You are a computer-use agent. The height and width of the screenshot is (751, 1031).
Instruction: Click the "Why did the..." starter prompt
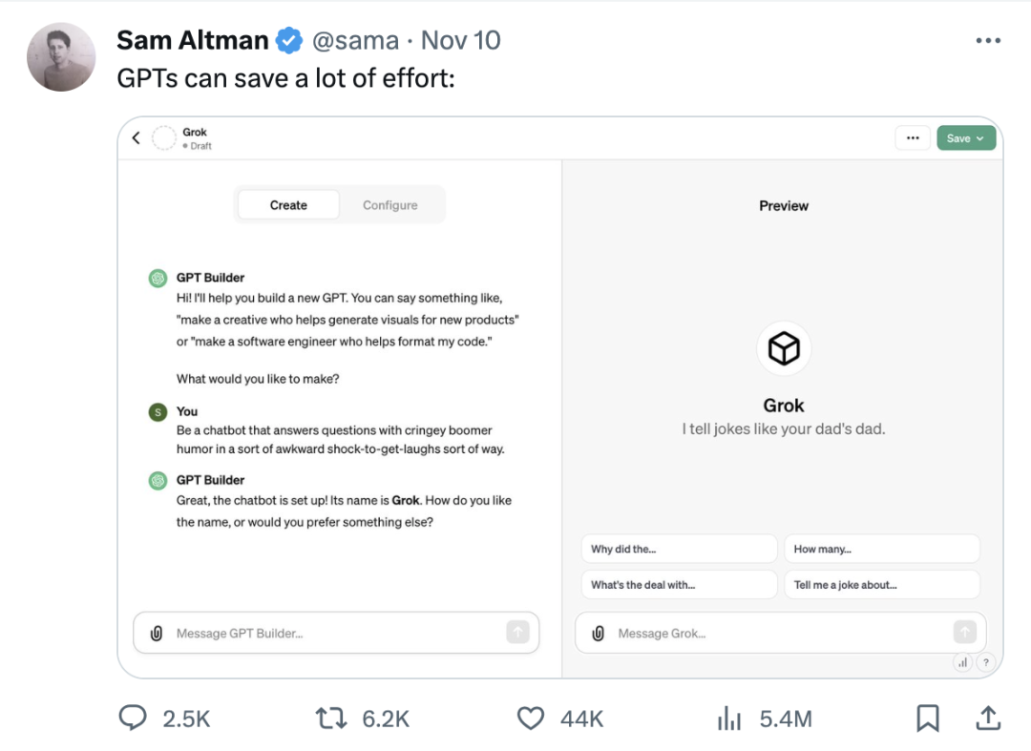coord(679,549)
